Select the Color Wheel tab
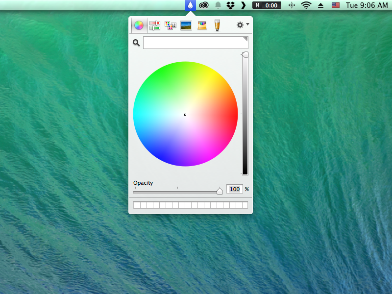Viewport: 392px width, 294px height. (x=139, y=24)
